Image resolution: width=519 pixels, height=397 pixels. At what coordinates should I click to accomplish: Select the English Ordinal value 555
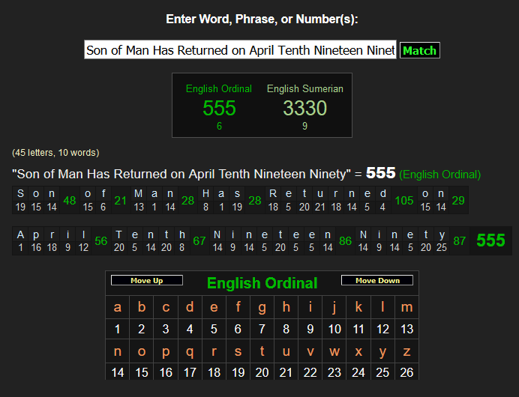point(219,109)
